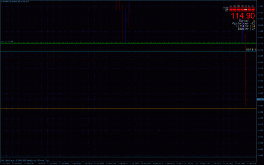This screenshot has height=165, width=264.
Task: Click the Pips to Open readout
Action: point(243,24)
